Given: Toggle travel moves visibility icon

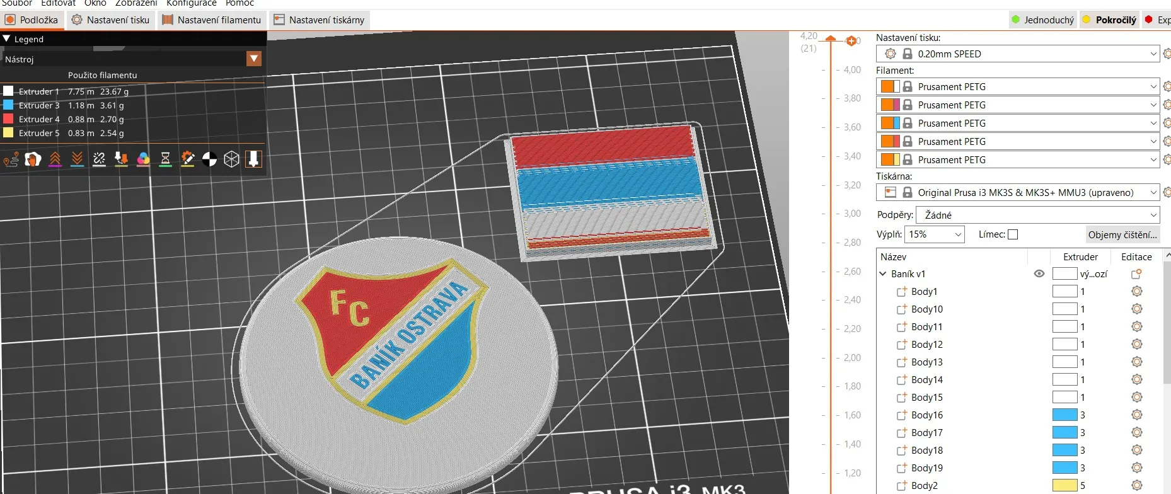Looking at the screenshot, I should click(x=11, y=159).
